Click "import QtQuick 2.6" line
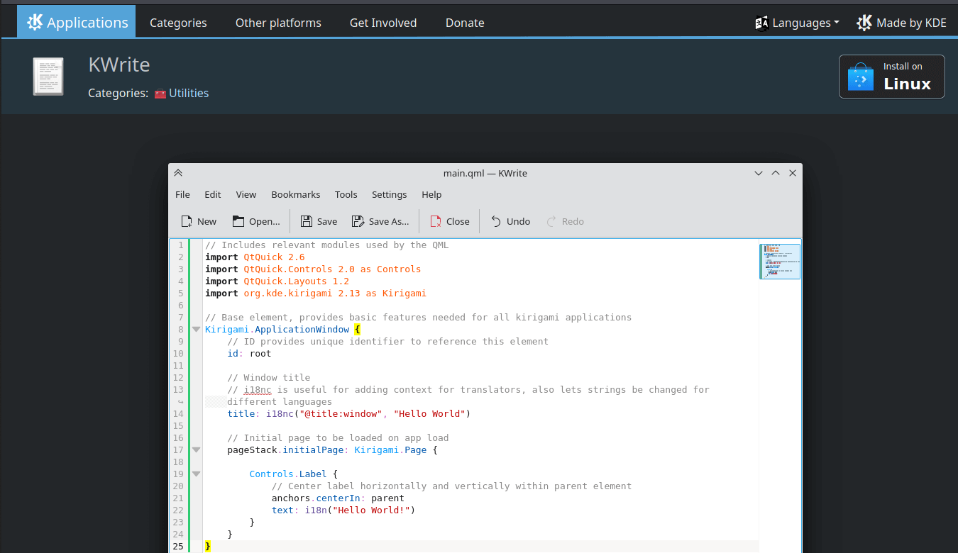Viewport: 958px width, 553px height. pyautogui.click(x=255, y=257)
